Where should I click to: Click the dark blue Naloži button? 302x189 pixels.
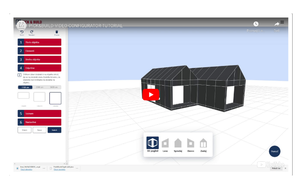pos(54,130)
